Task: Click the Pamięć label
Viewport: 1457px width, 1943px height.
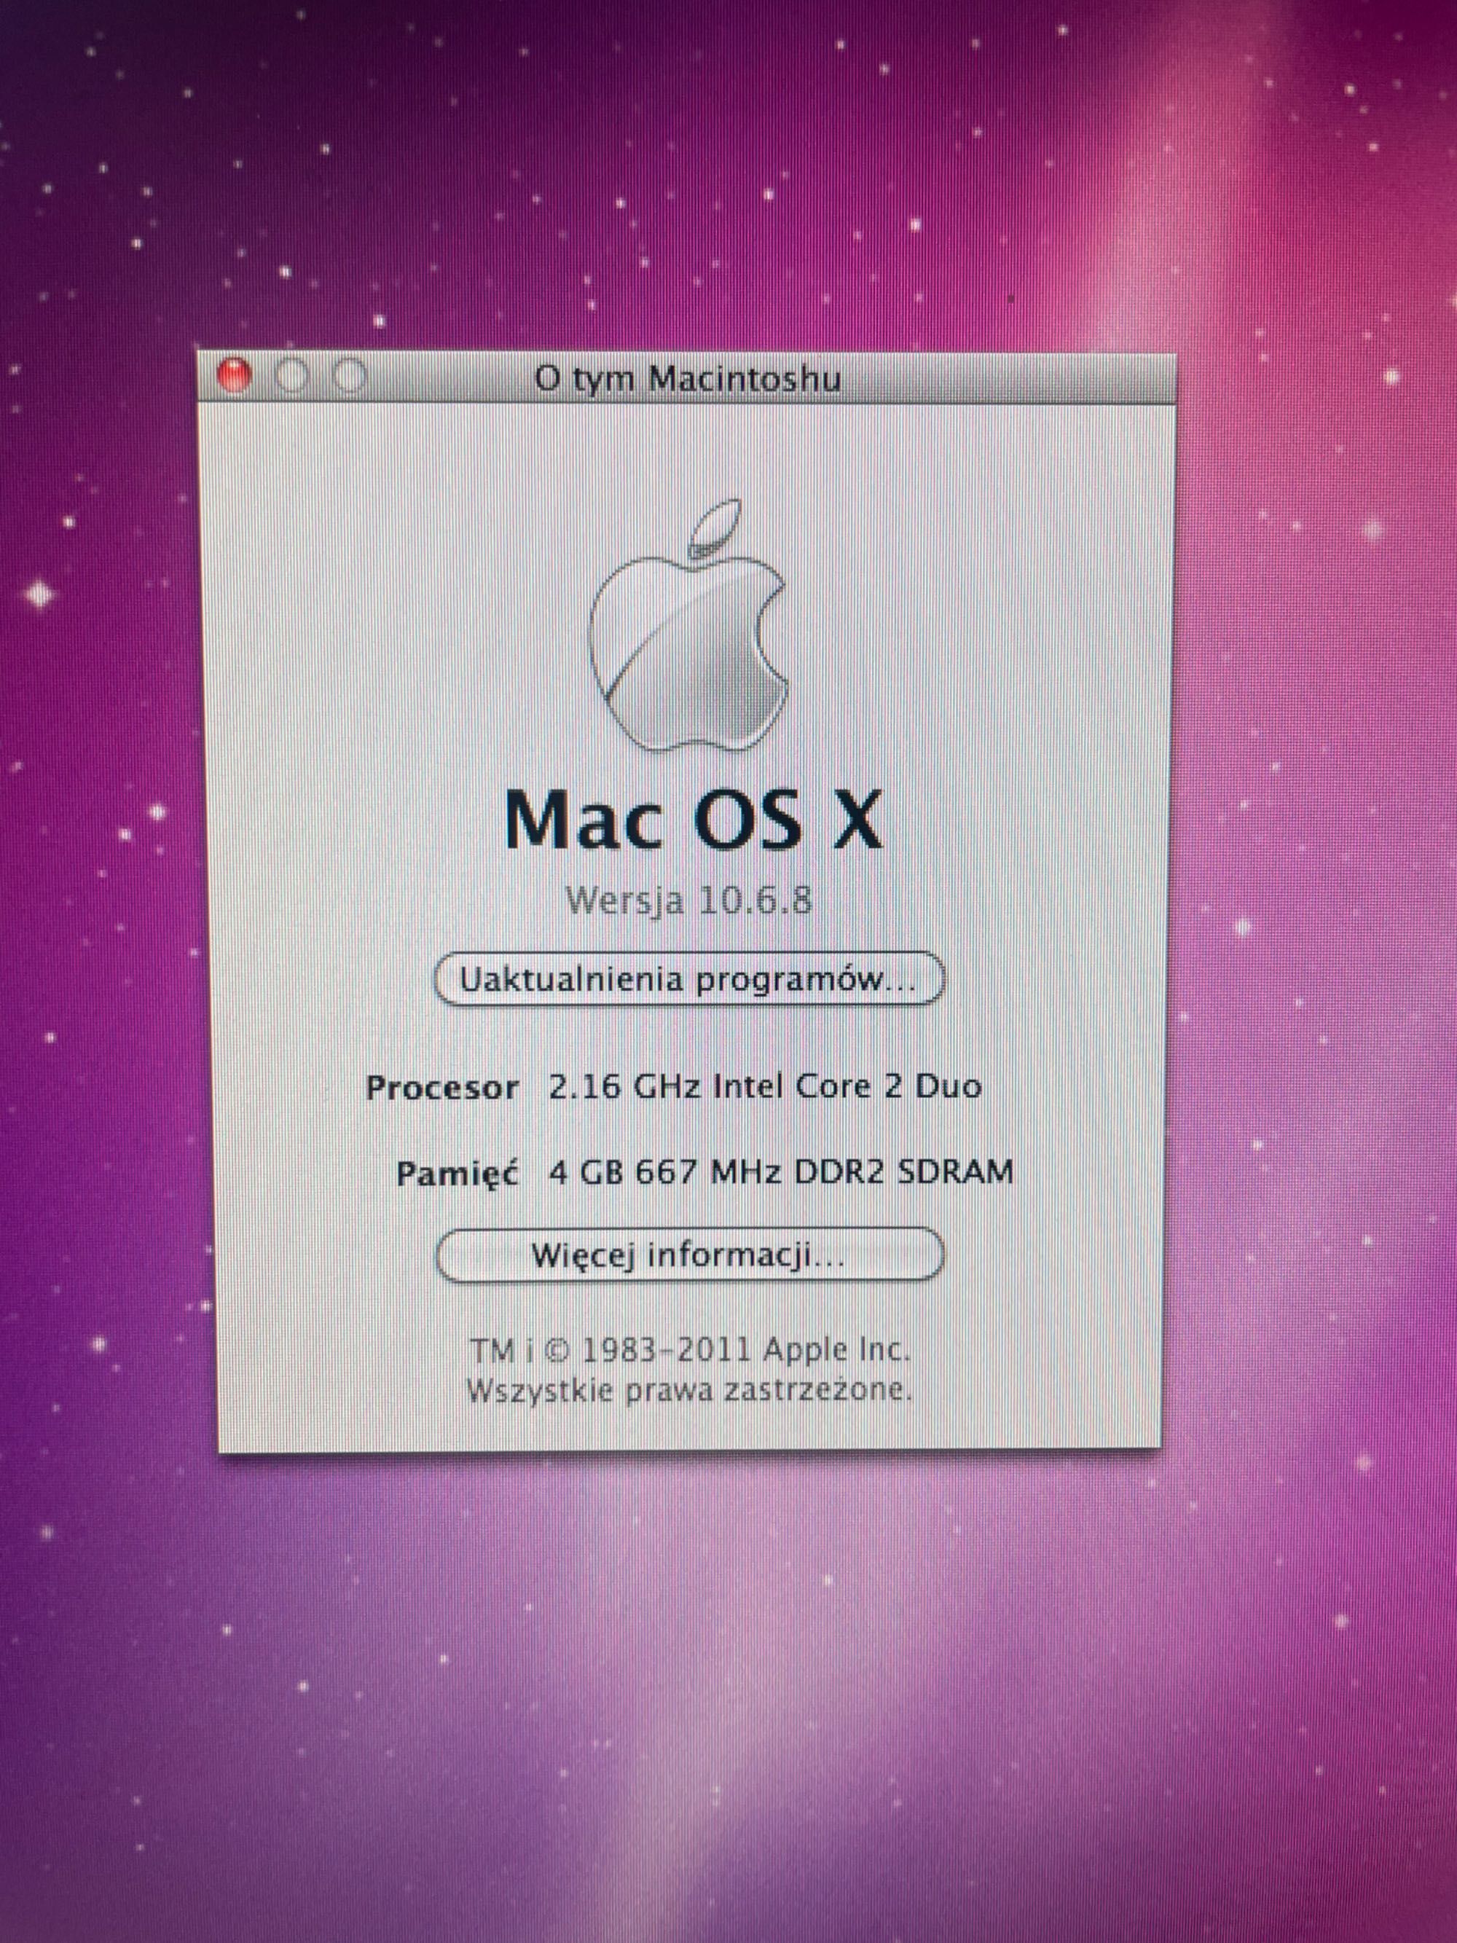Action: tap(457, 1174)
